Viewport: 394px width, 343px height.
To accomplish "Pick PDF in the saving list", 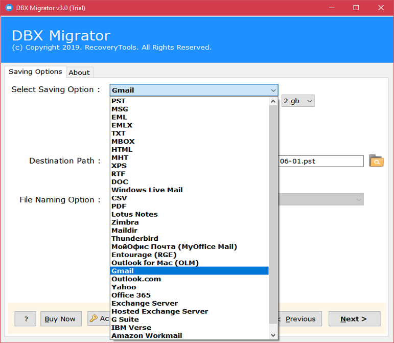I will pyautogui.click(x=190, y=206).
